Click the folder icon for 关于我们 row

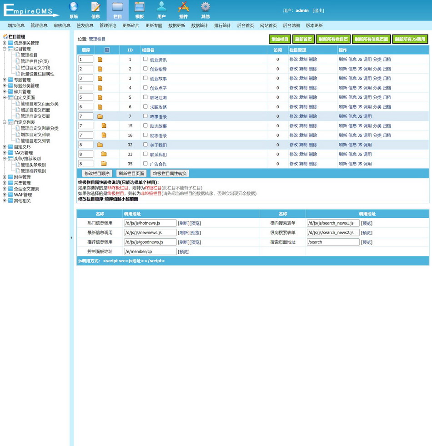tap(100, 145)
